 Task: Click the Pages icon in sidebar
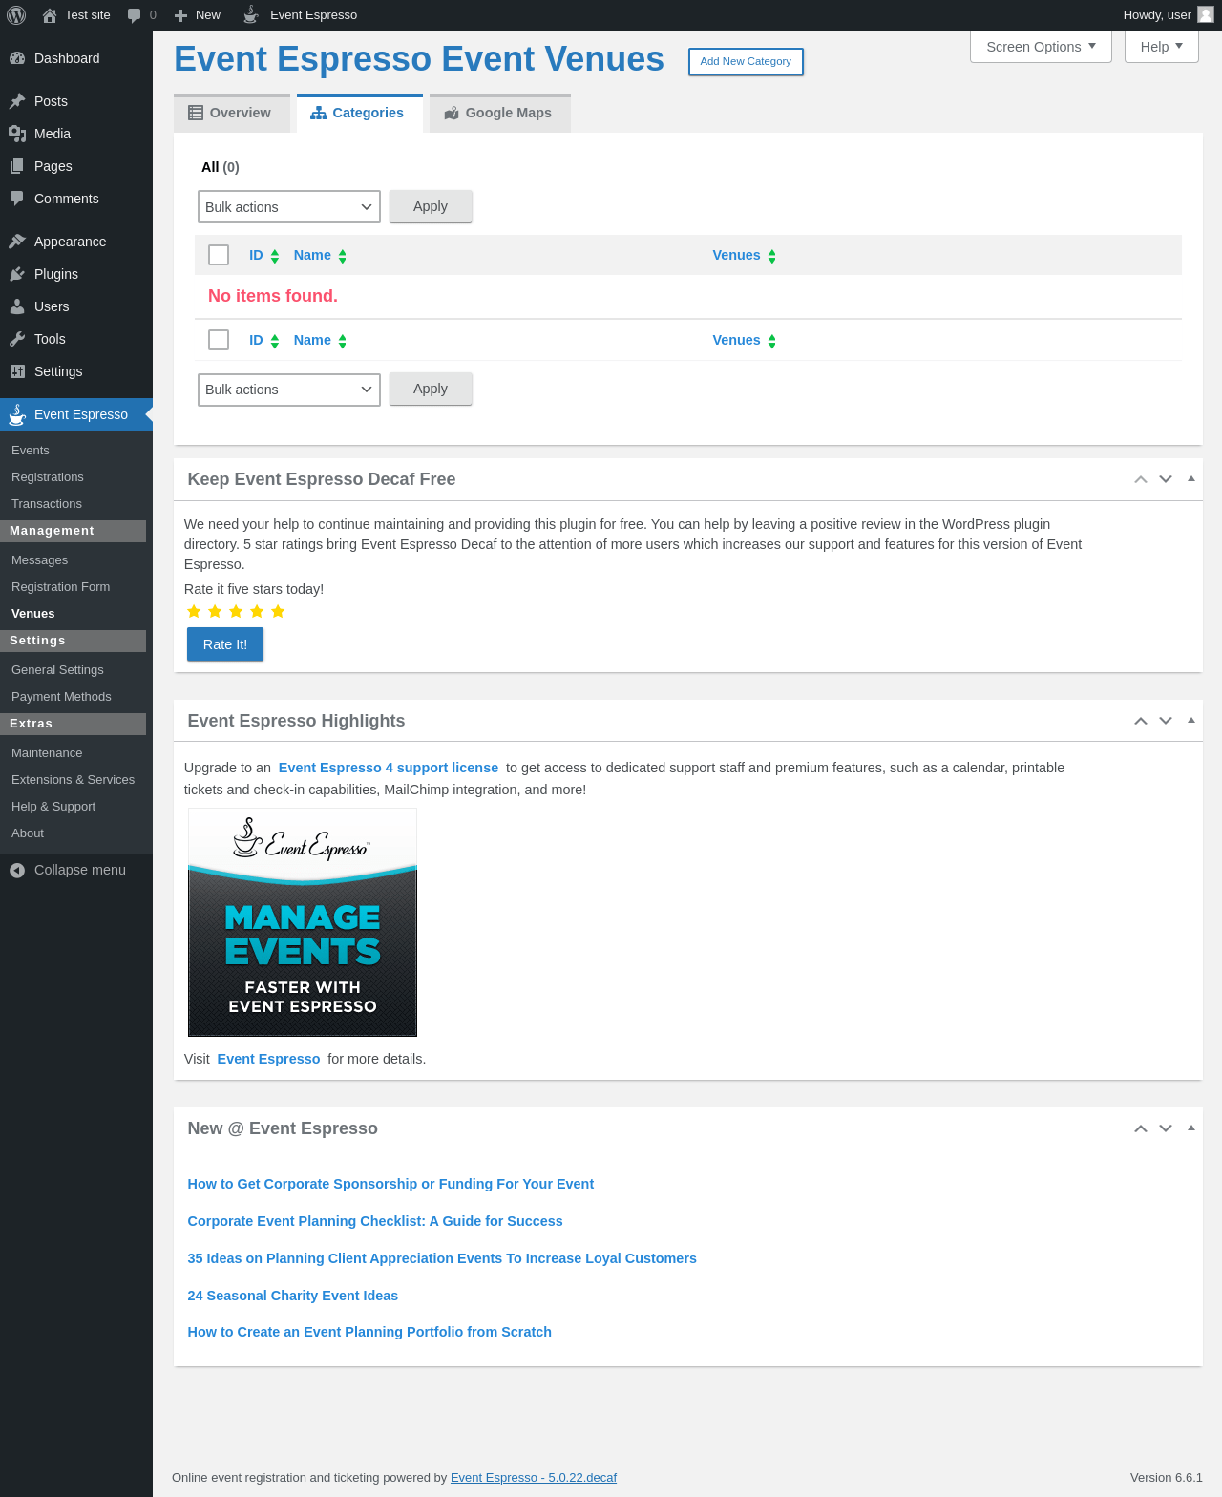coord(17,166)
